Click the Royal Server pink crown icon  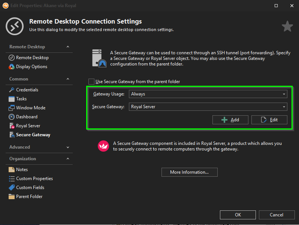pyautogui.click(x=103, y=146)
